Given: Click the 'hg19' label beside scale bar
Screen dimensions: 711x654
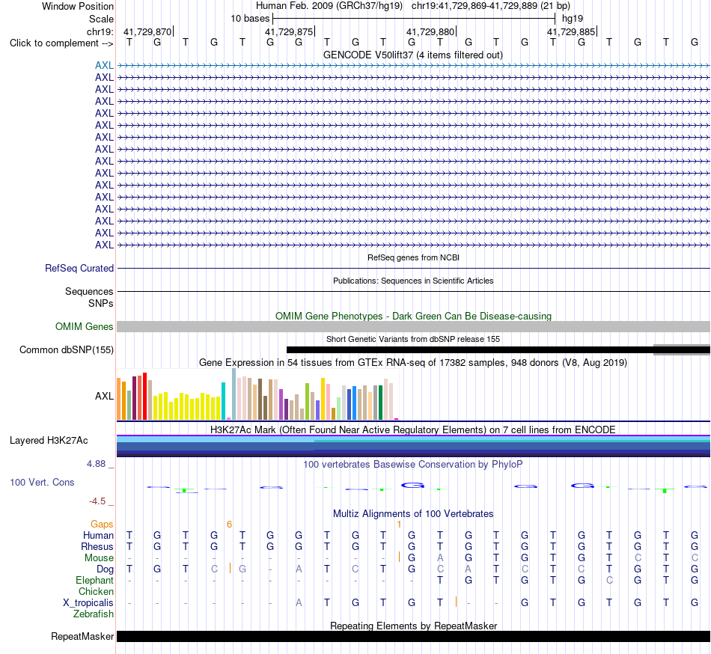Looking at the screenshot, I should [573, 19].
